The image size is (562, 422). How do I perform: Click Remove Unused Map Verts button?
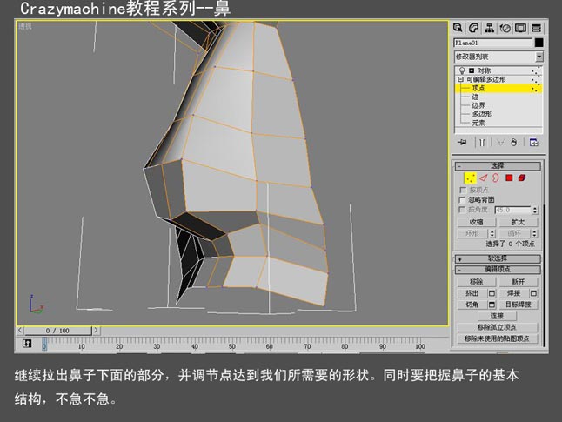pos(497,338)
